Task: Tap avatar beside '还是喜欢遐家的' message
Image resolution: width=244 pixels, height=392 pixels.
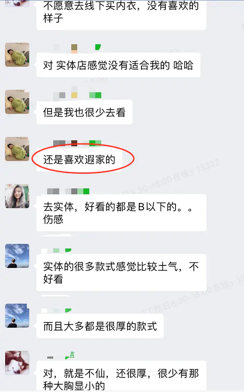Action: [17, 149]
